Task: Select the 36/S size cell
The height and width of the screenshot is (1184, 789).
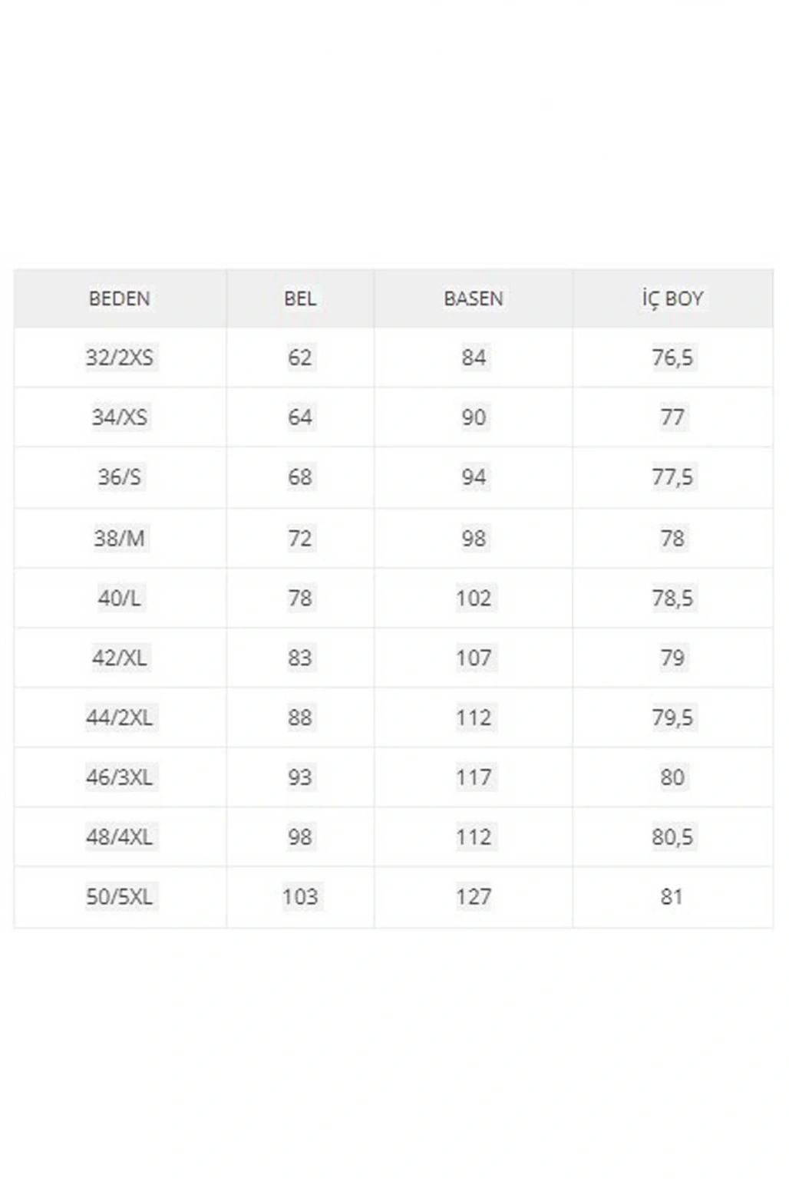Action: point(119,477)
